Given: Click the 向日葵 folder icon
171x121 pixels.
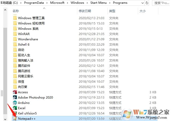Looking at the screenshot, I should 15,87.
